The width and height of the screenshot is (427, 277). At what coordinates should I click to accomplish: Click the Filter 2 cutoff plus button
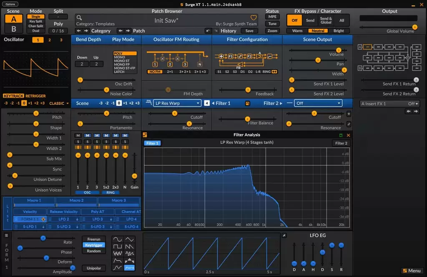coord(349,114)
